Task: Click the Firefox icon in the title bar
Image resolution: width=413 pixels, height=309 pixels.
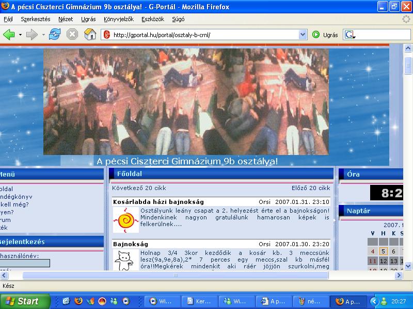Action: 5,6
